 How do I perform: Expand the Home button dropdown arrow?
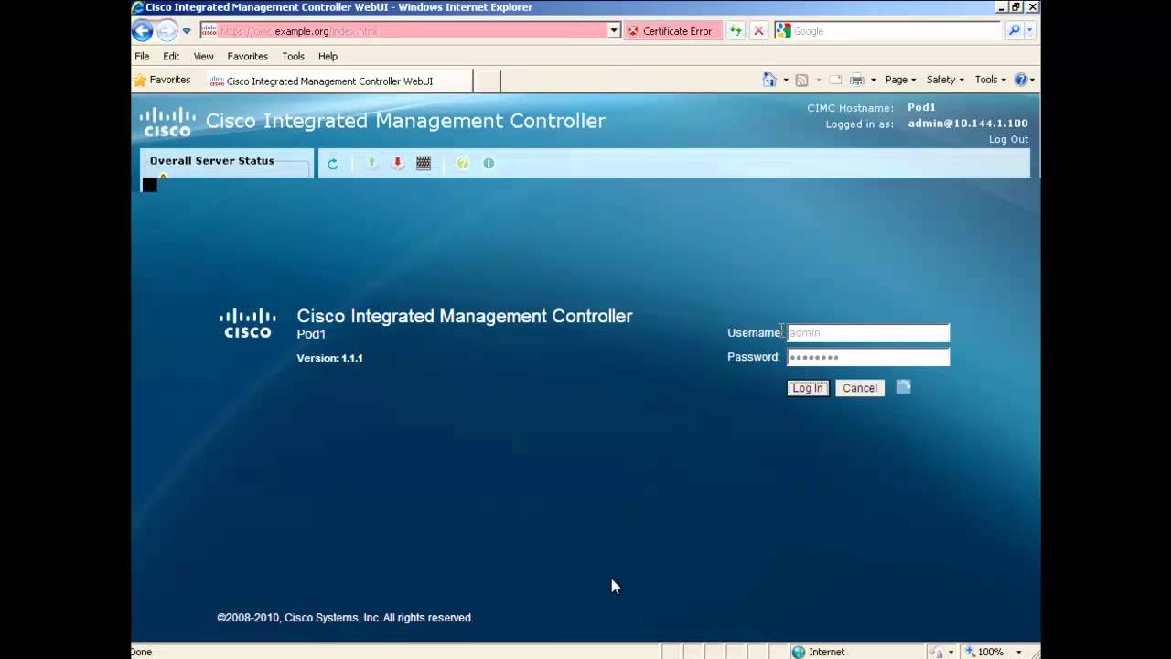786,81
